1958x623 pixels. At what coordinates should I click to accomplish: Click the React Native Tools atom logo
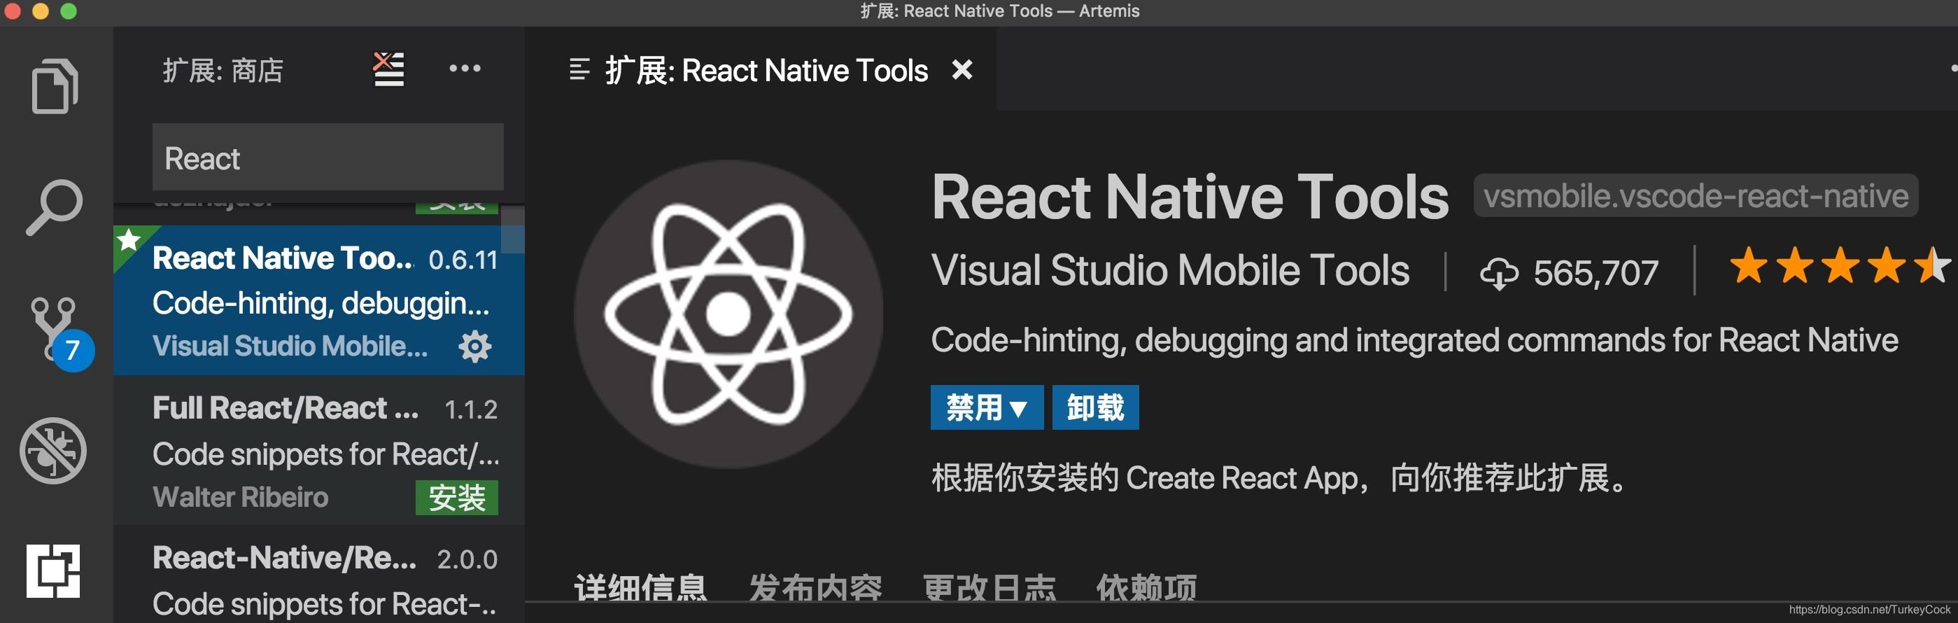[x=728, y=314]
